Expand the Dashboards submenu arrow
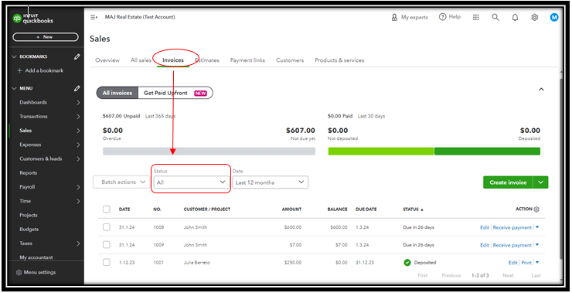This screenshot has height=293, width=572. click(x=78, y=103)
